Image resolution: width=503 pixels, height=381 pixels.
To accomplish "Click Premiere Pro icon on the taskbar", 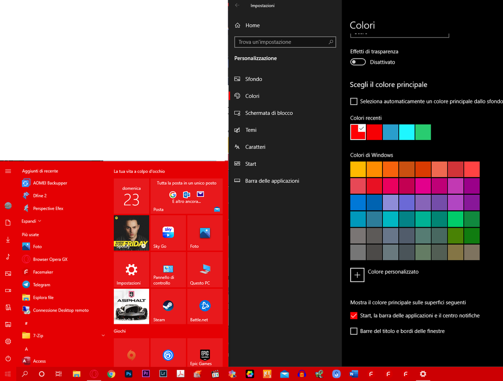I will tap(146, 374).
